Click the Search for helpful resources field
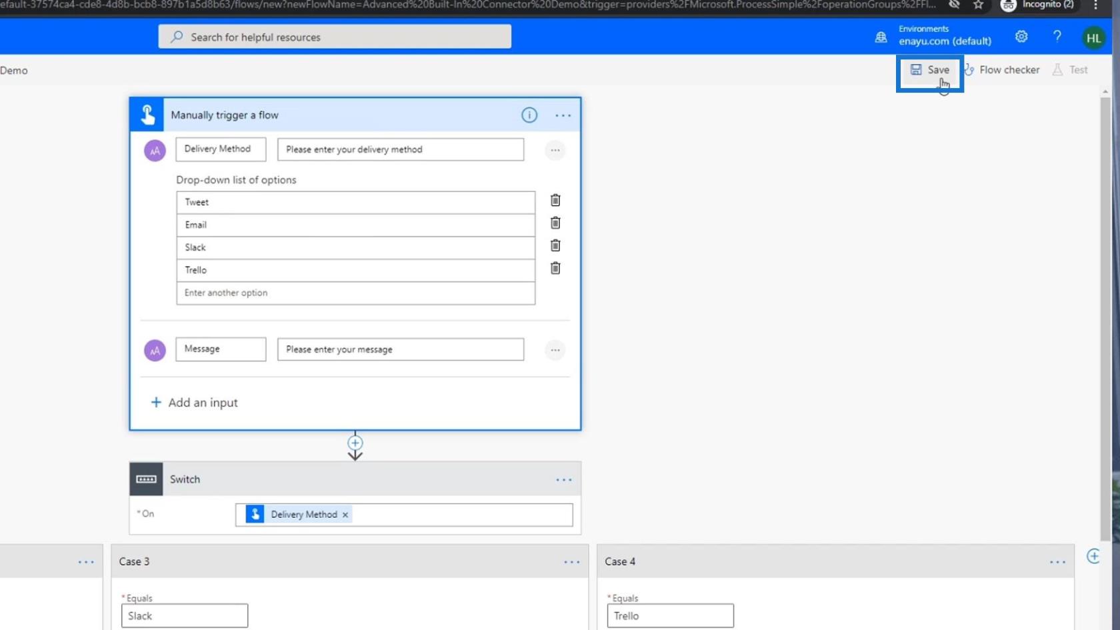The height and width of the screenshot is (630, 1120). click(335, 37)
